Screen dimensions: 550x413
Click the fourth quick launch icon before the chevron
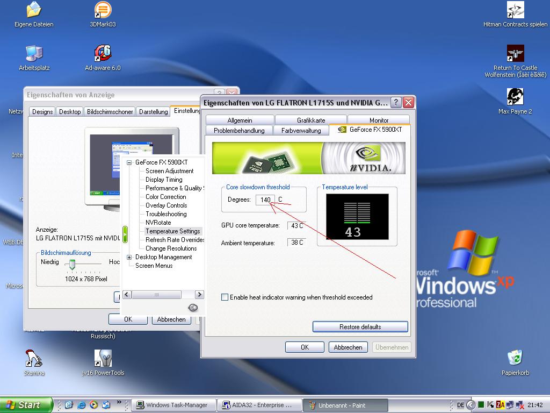coord(106,405)
